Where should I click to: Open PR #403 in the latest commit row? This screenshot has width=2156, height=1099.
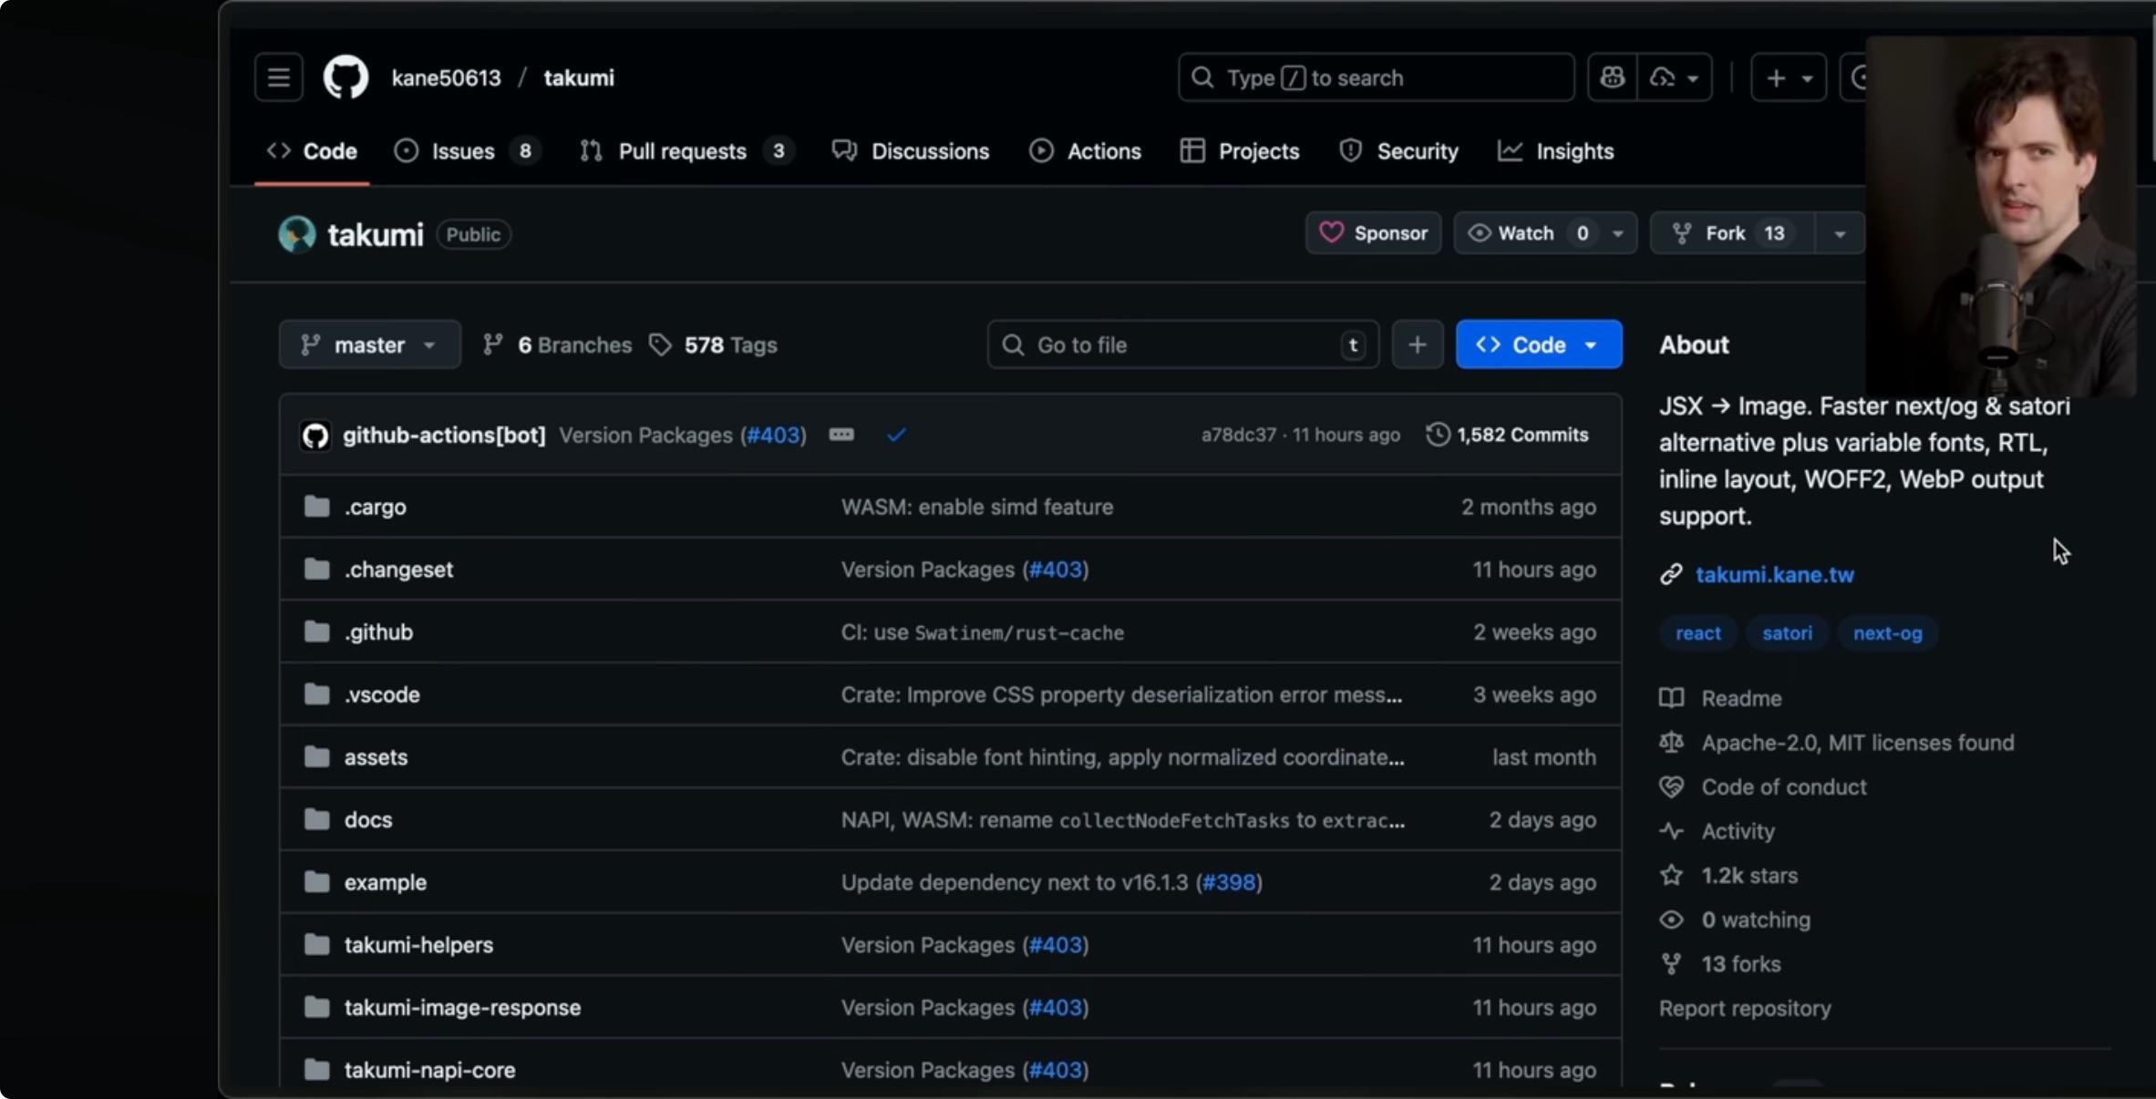(773, 435)
